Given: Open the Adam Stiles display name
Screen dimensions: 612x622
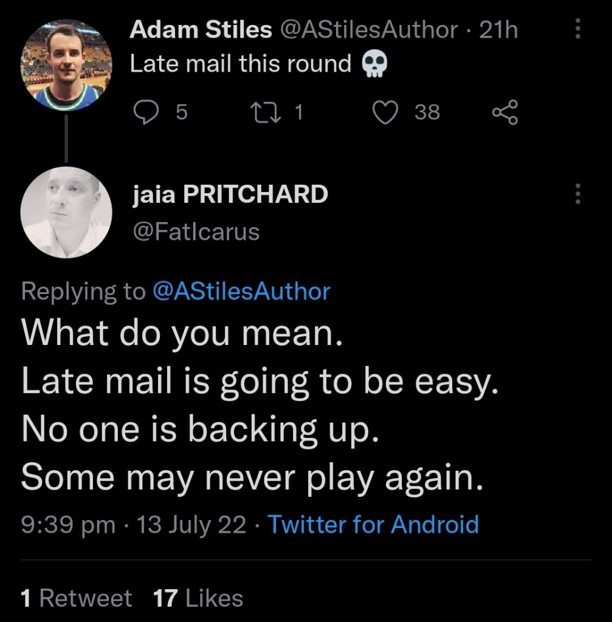Looking at the screenshot, I should [201, 30].
